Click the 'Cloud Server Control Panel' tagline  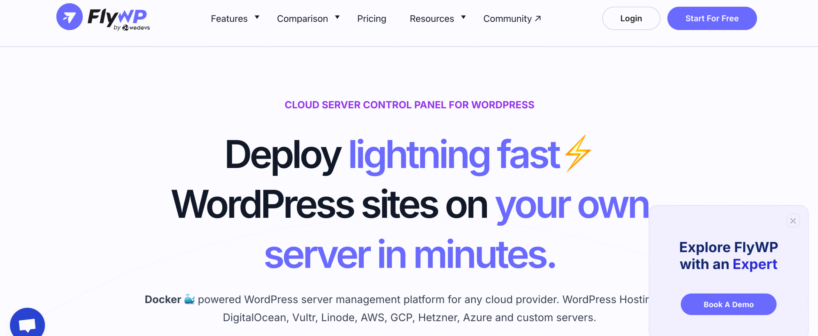coord(409,105)
